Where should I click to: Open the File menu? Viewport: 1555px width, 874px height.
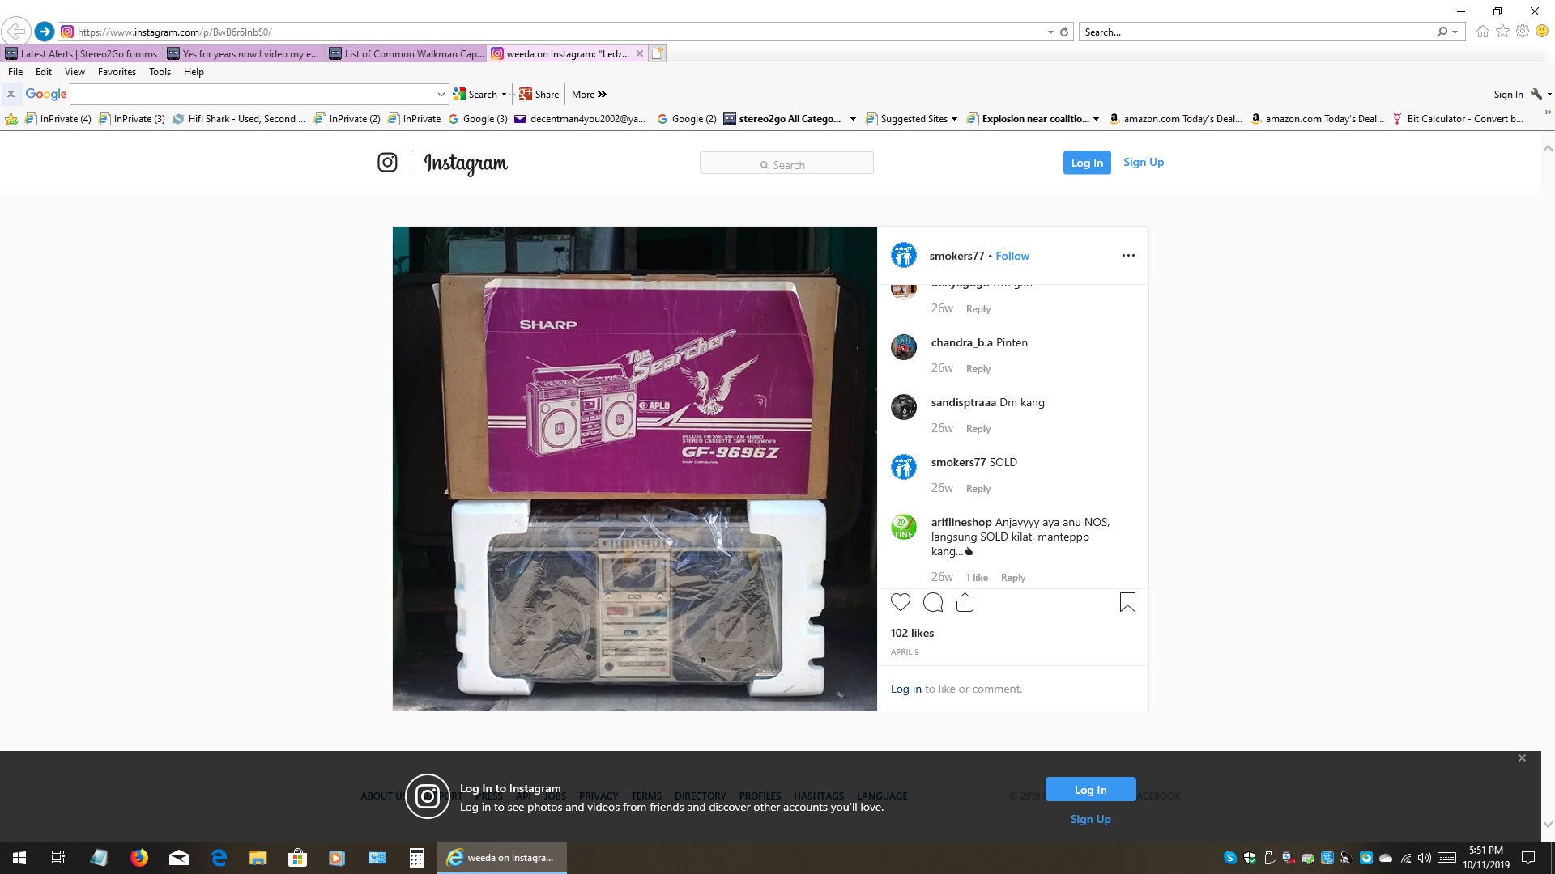coord(15,72)
